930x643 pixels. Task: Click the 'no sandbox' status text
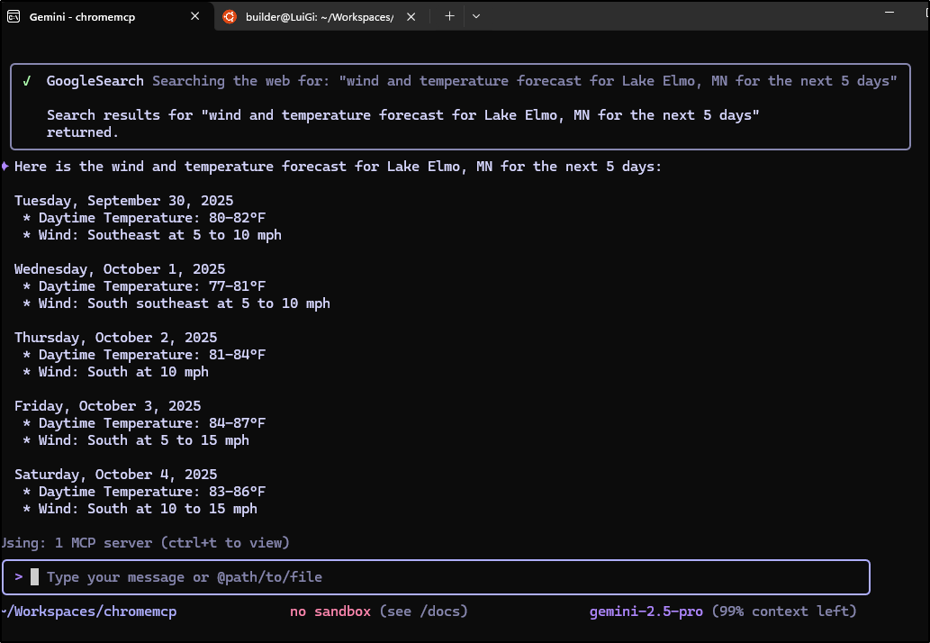click(x=330, y=611)
